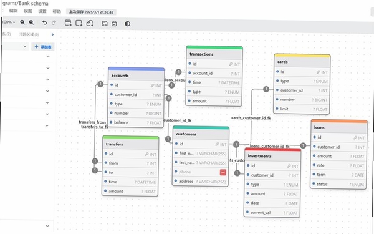
Task: Click the key icon in accounts id row
Action: click(153, 85)
